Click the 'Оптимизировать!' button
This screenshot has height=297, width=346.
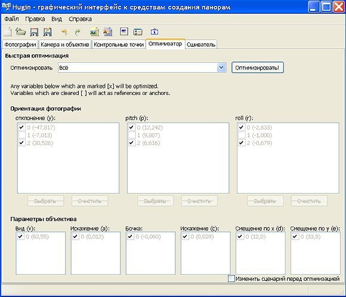pos(257,68)
